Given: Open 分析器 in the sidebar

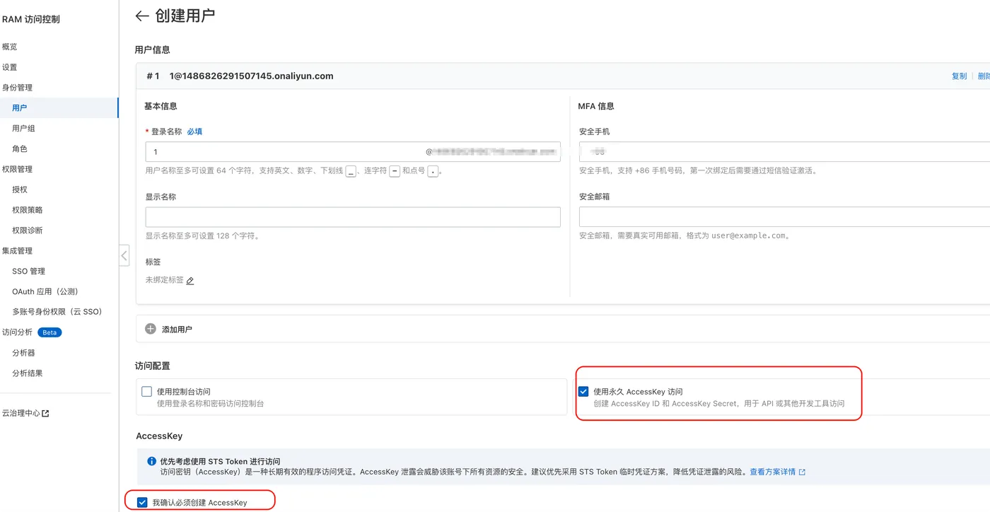Looking at the screenshot, I should pos(23,353).
